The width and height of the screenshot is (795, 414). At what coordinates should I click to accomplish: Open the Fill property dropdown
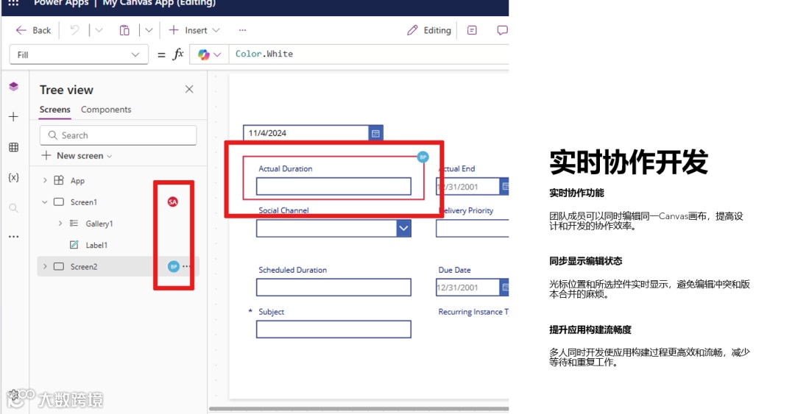click(x=79, y=54)
